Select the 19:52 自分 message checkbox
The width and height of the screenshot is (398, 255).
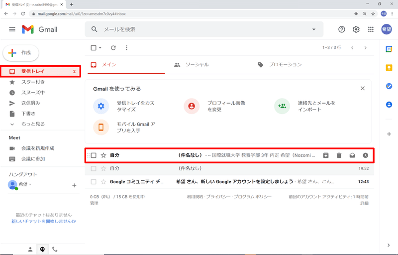[94, 168]
